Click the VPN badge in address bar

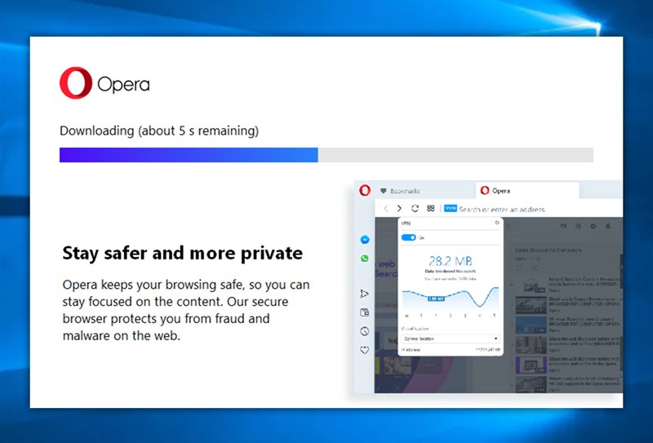[x=451, y=208]
